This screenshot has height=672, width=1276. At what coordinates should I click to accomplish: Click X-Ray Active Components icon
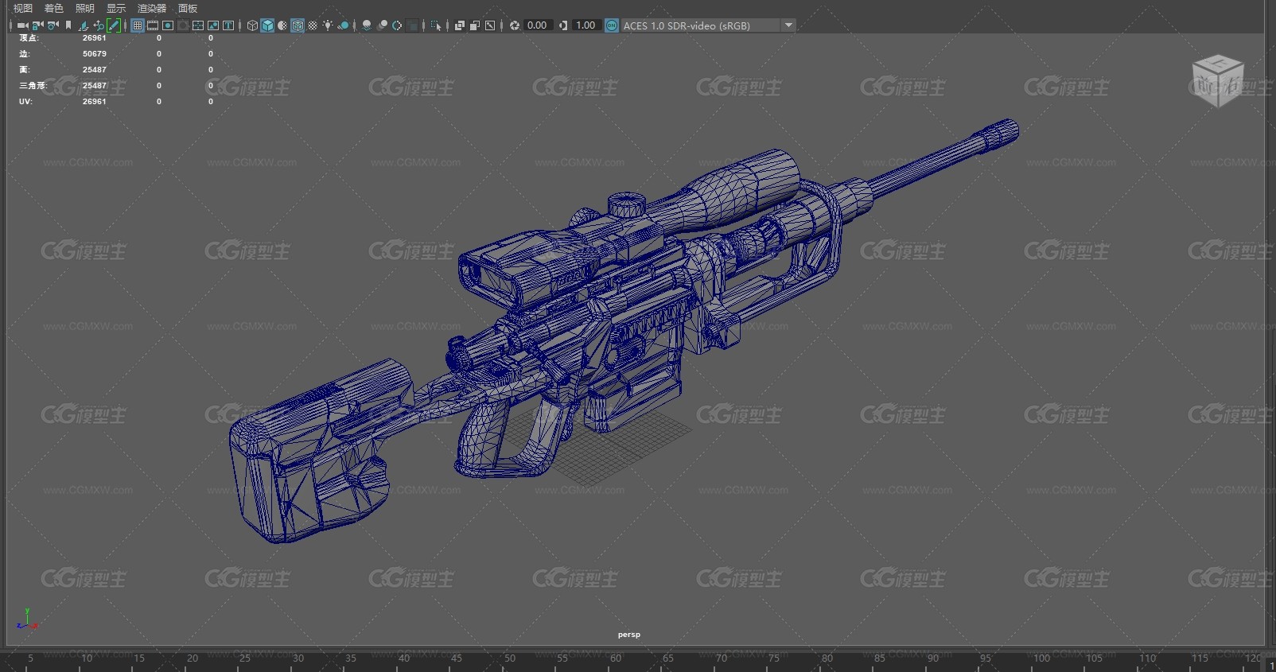click(475, 25)
